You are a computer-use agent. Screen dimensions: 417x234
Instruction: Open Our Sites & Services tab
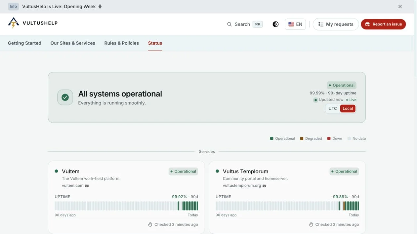pos(73,43)
